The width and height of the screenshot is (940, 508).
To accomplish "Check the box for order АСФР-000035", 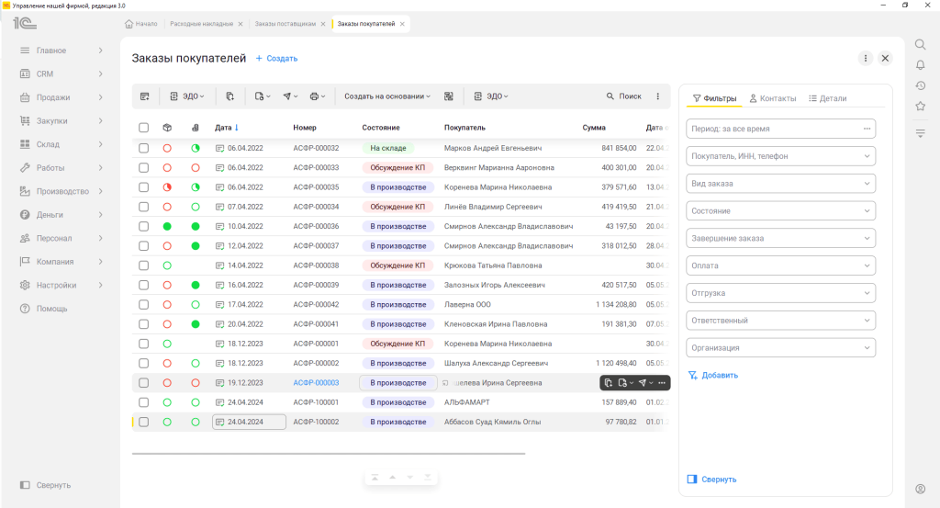I will (143, 187).
